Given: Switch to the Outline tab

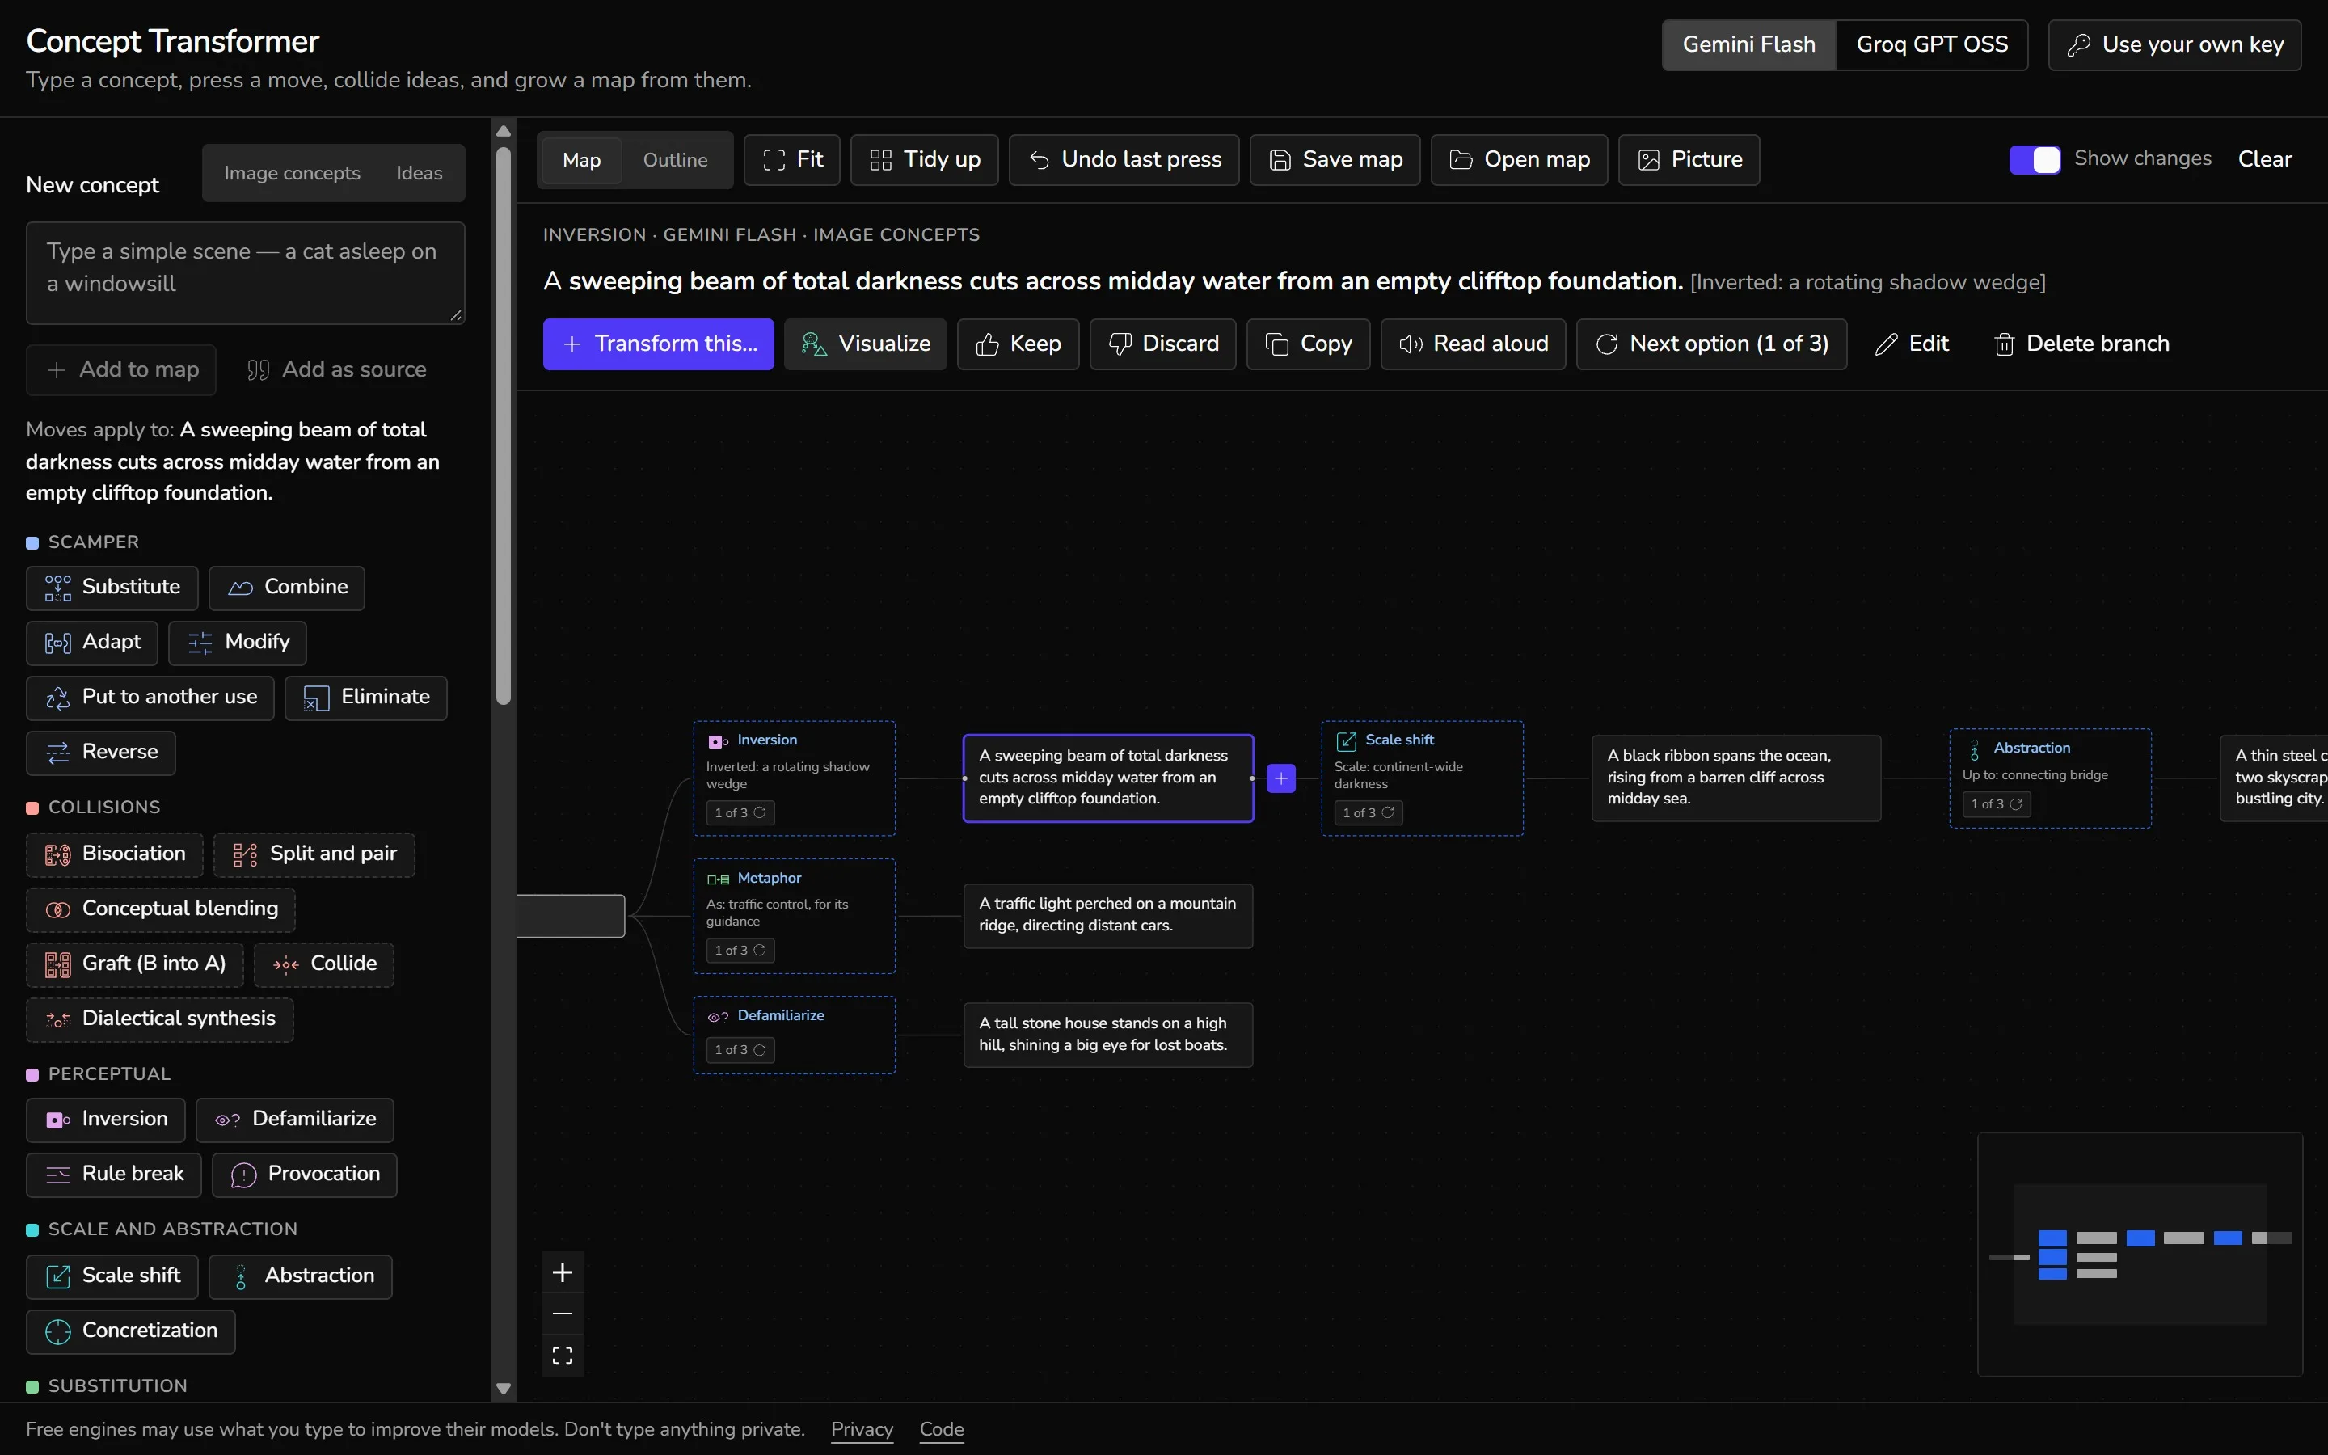Looking at the screenshot, I should click(675, 160).
